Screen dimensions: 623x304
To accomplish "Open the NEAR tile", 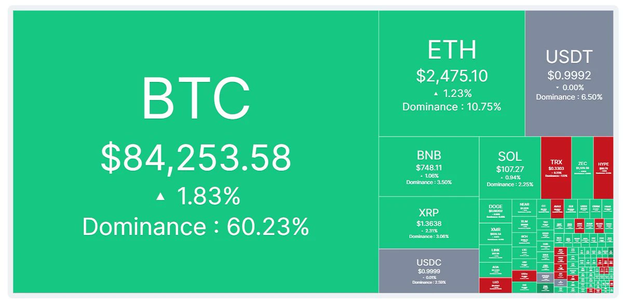I will 524,208.
